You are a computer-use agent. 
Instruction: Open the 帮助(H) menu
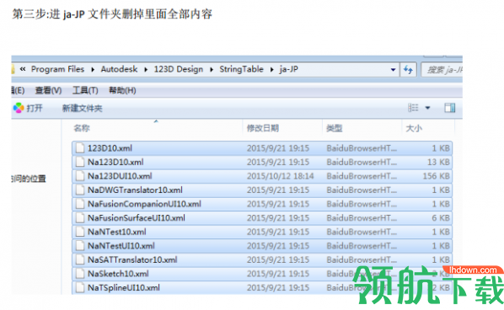pos(122,91)
